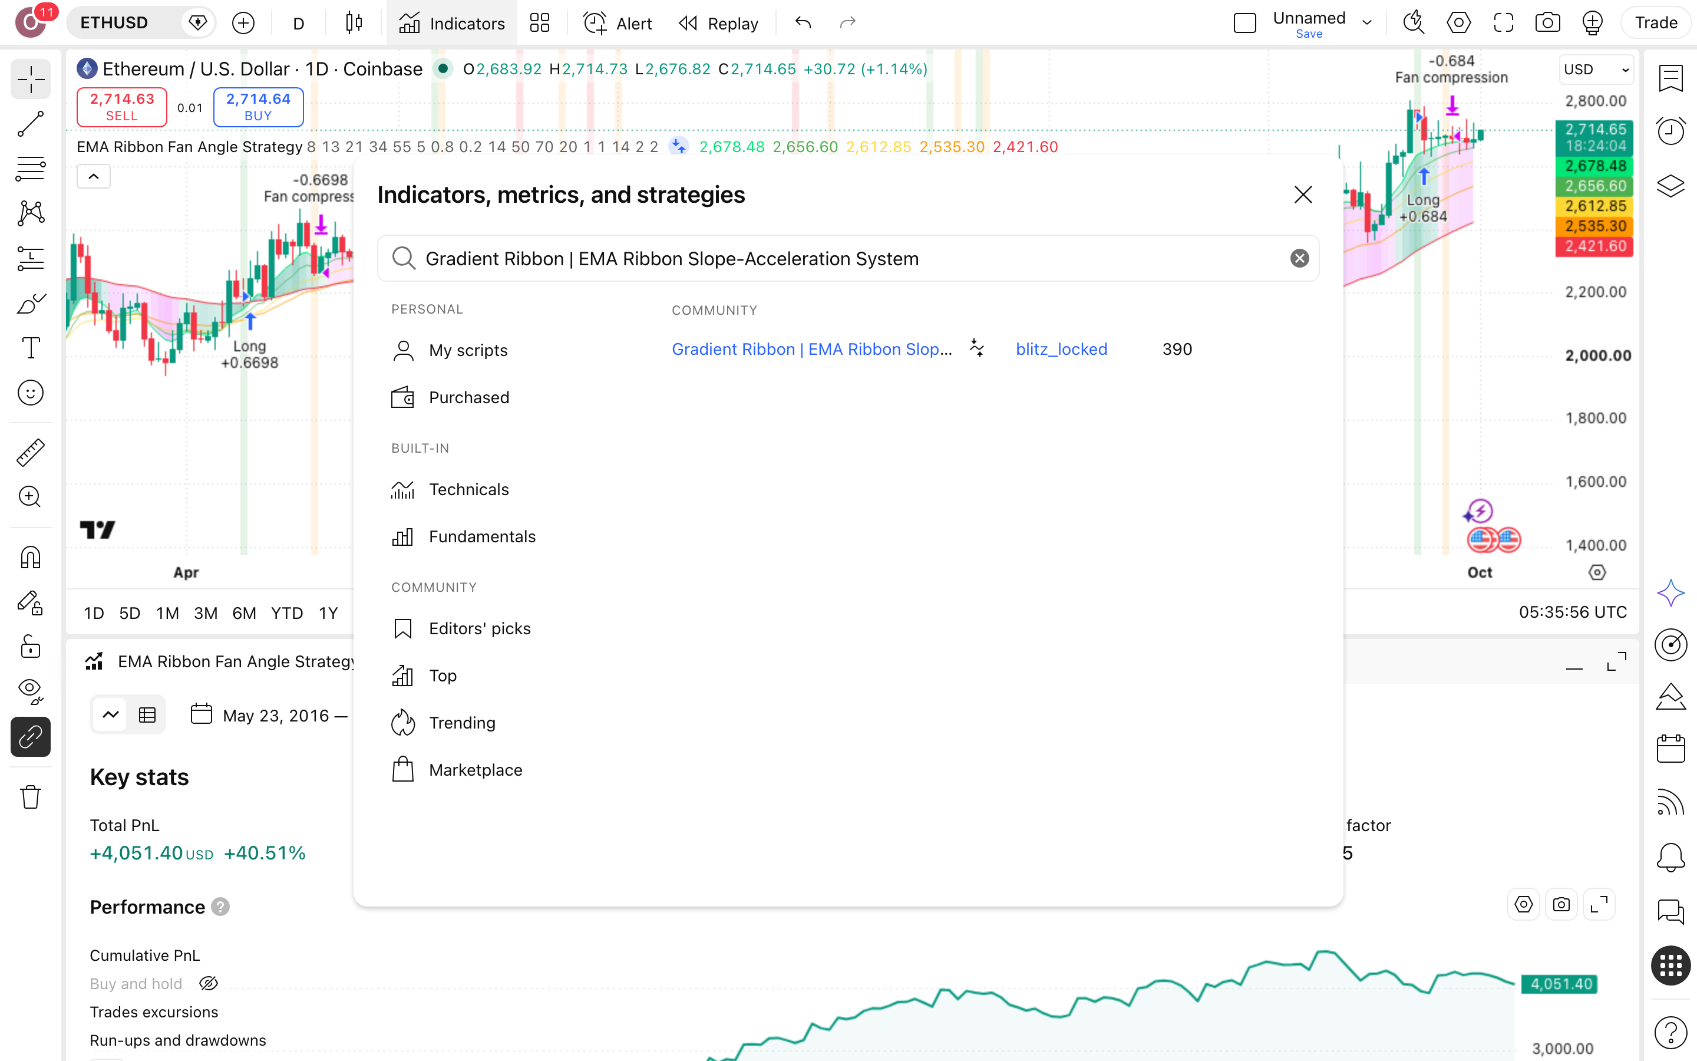Open the Fibonacci retracement tools
Image resolution: width=1697 pixels, height=1061 pixels.
pyautogui.click(x=30, y=169)
